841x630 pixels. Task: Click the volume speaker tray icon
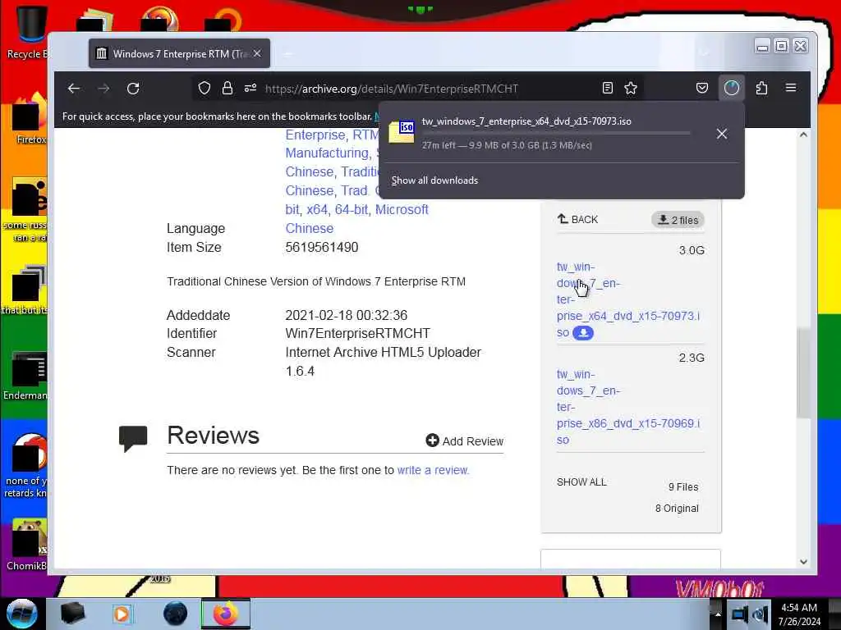tap(761, 614)
